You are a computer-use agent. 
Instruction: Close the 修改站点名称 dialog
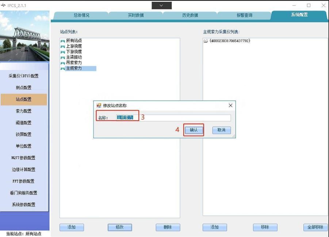(230, 105)
